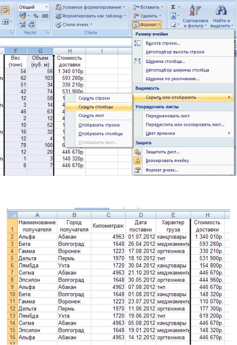
Task: Select column F header in upper sheet
Action: [x=16, y=51]
